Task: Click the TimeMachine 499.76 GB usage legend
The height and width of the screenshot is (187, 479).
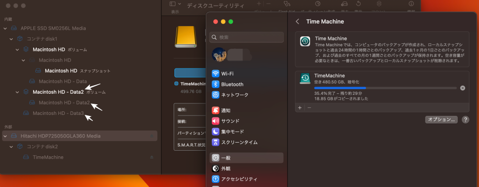Action: pyautogui.click(x=190, y=87)
